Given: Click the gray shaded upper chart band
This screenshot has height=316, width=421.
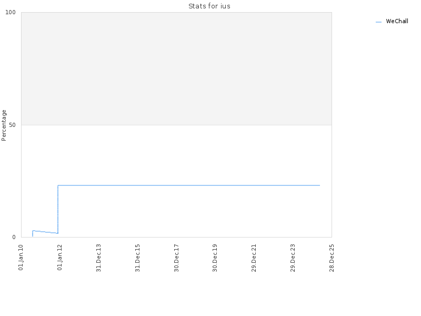Looking at the screenshot, I should click(176, 68).
